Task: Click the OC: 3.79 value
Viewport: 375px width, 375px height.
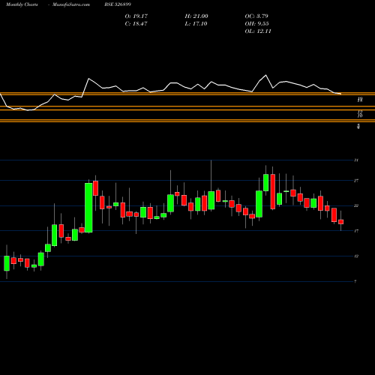Action: pyautogui.click(x=256, y=16)
